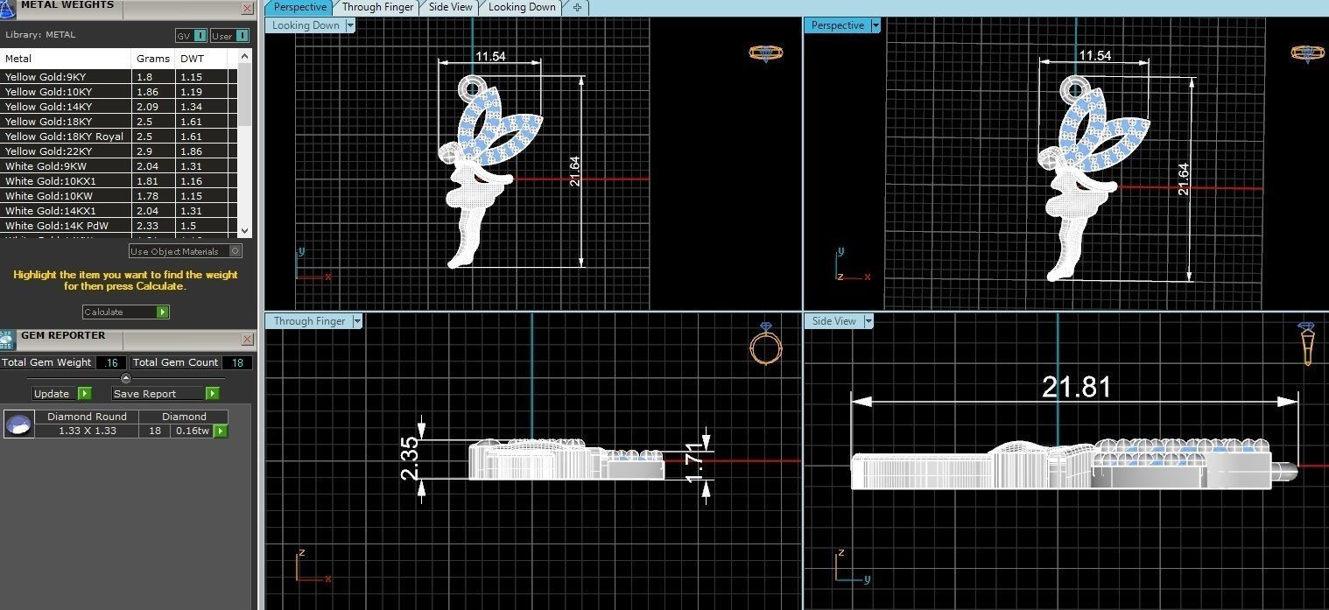The height and width of the screenshot is (610, 1329).
Task: Click the Total Gem Weight value field
Action: point(112,362)
